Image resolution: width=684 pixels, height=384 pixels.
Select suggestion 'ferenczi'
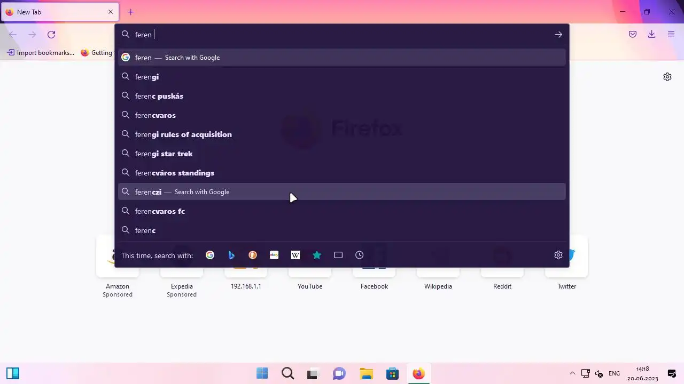pyautogui.click(x=342, y=192)
